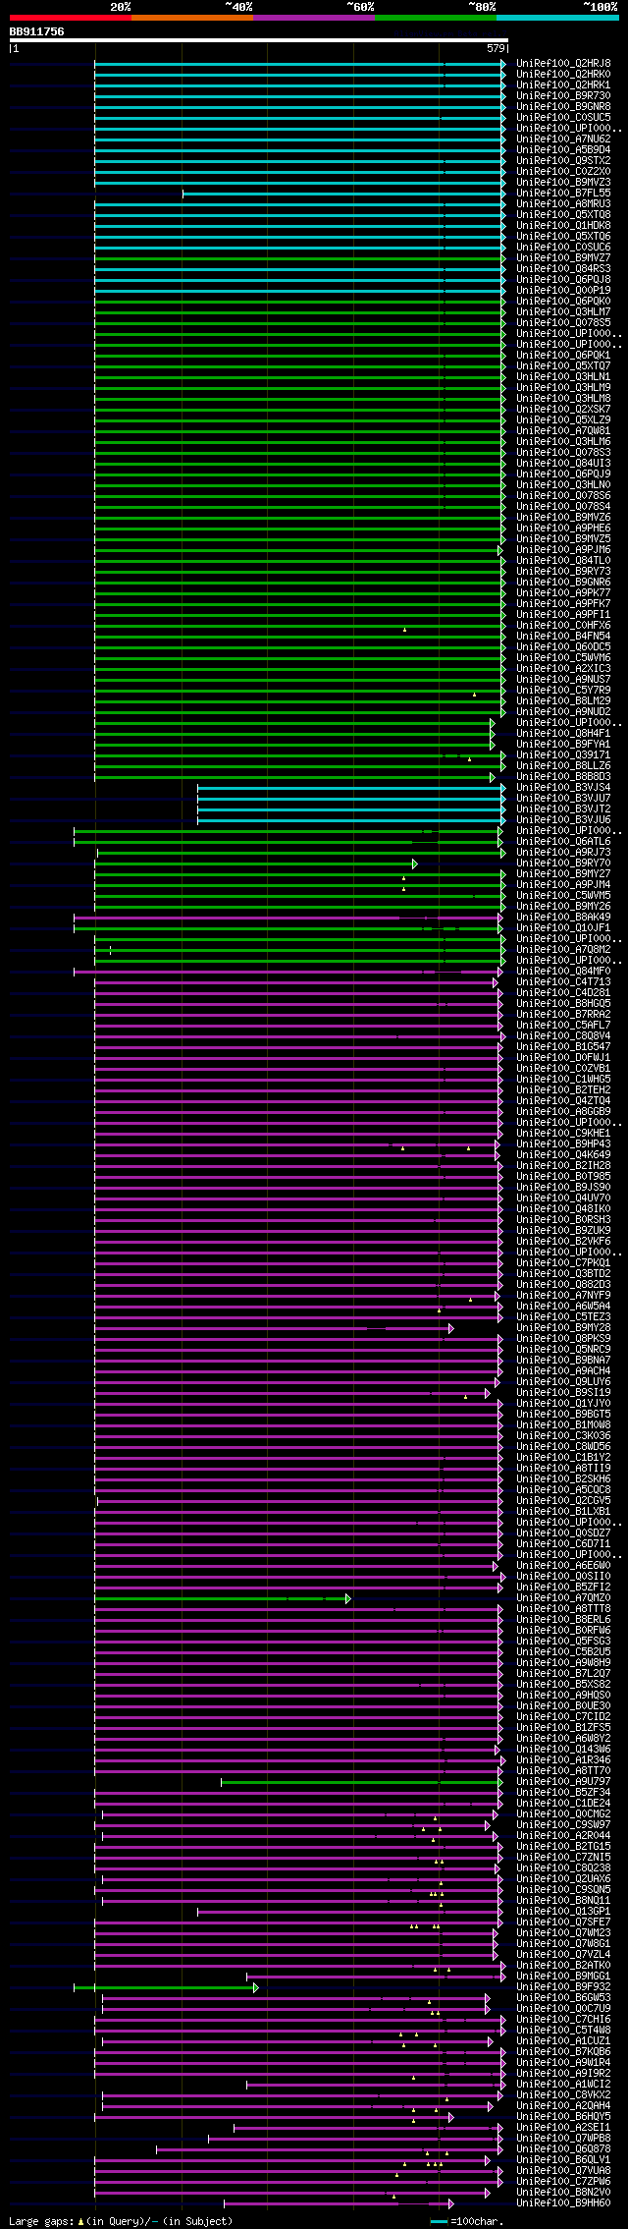Select the UniRef100_B9SI19 label
This screenshot has height=2229, width=628.
click(563, 1392)
